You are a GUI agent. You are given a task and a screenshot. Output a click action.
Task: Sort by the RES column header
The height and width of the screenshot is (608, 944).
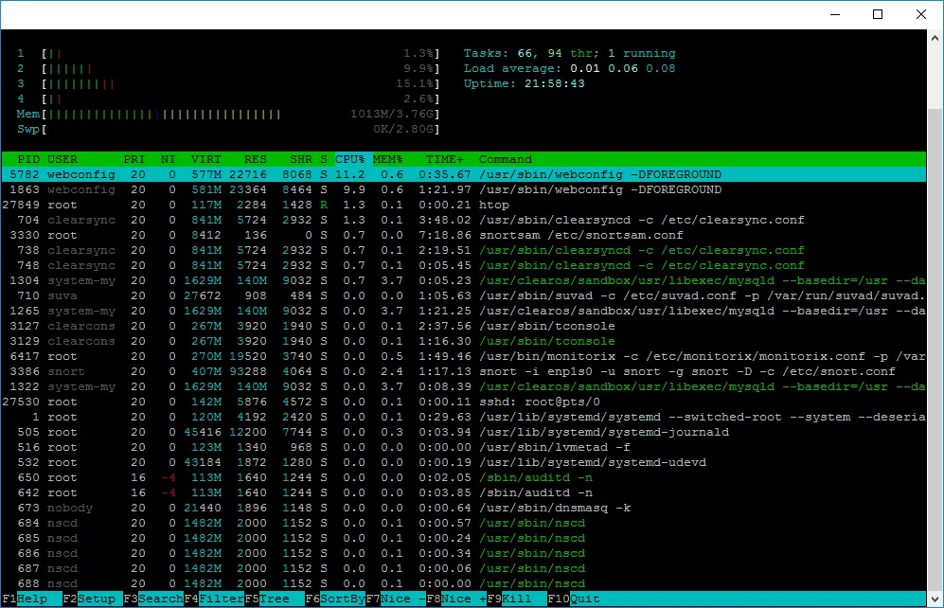coord(256,159)
